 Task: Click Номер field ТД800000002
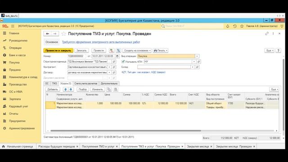click(76, 56)
